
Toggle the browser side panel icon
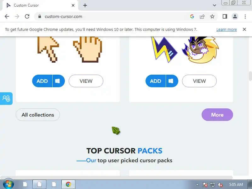pos(225,16)
